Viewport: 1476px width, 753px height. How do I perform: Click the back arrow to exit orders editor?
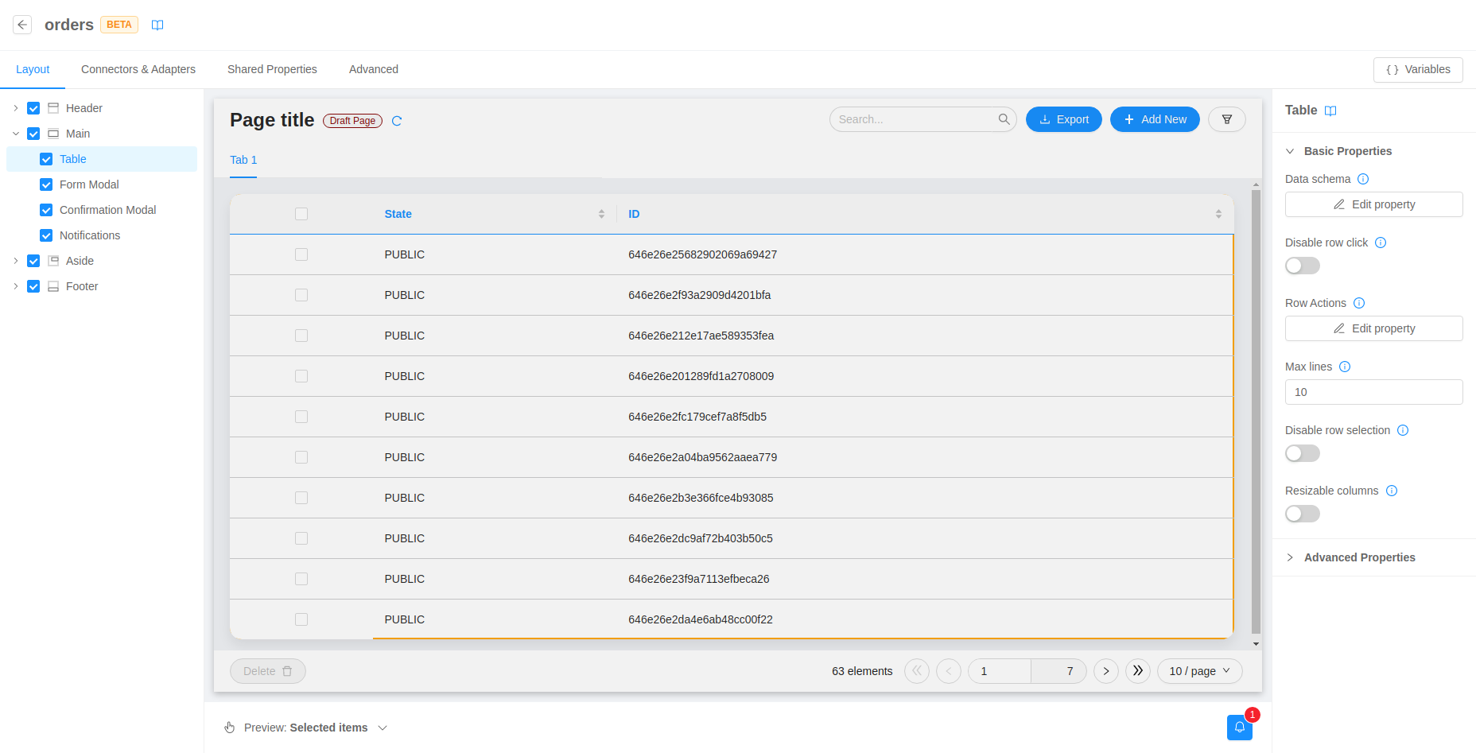pos(22,24)
